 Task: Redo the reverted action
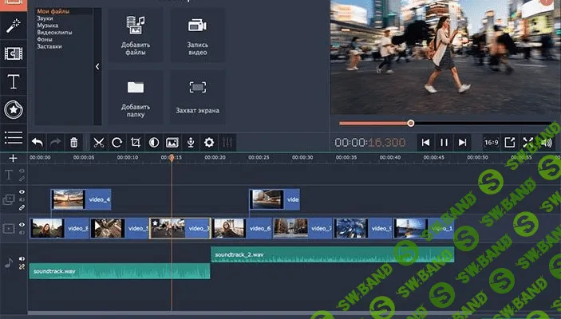tap(55, 142)
